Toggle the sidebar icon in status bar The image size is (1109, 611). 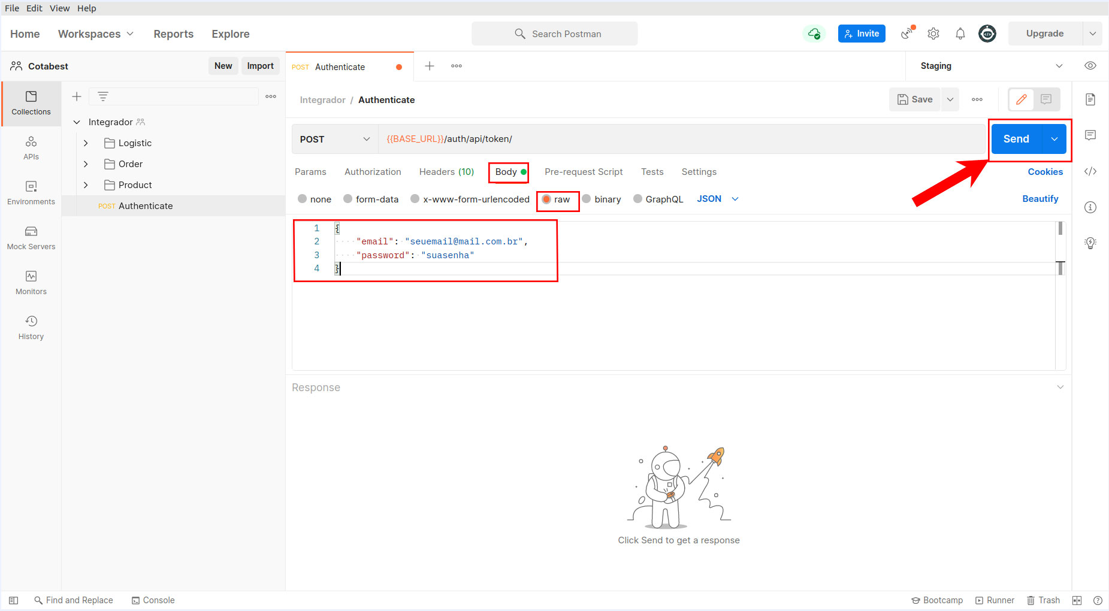[14, 600]
